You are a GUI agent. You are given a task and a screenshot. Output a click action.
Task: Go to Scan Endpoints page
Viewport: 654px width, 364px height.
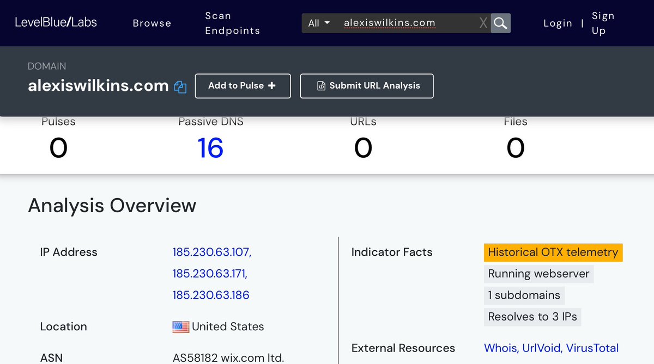tap(232, 23)
